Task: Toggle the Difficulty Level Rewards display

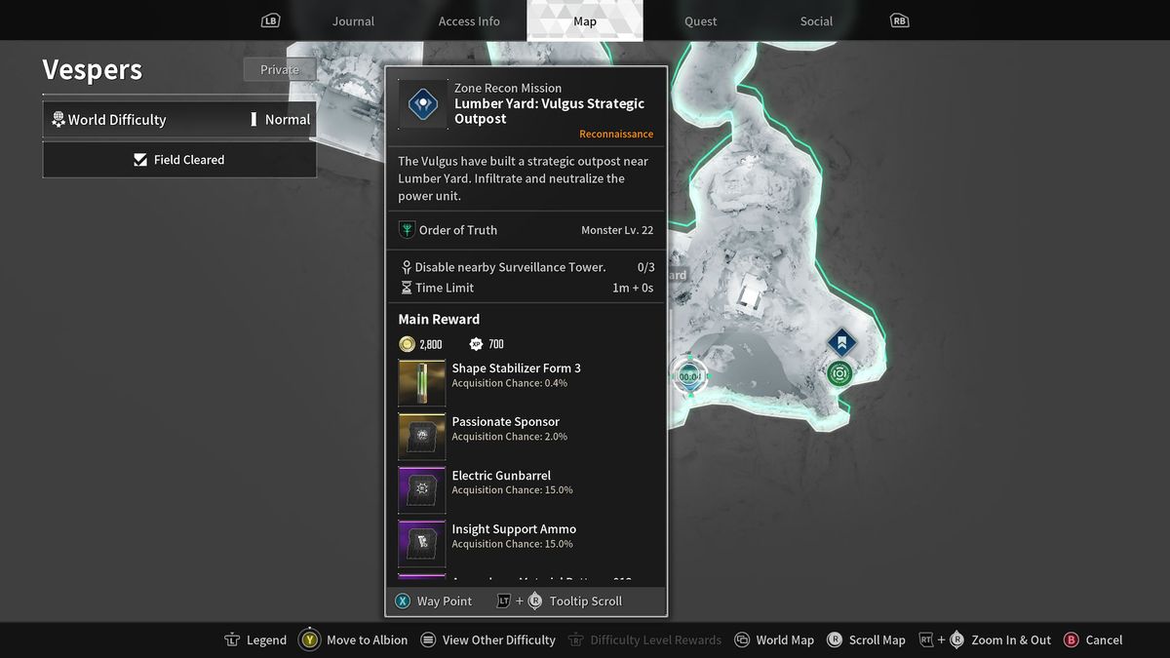Action: [644, 639]
